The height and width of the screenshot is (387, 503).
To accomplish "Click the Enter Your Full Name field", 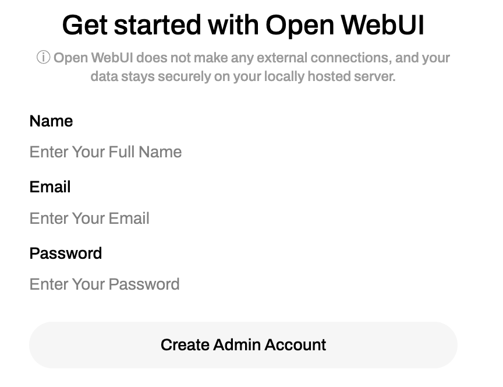I will point(243,152).
